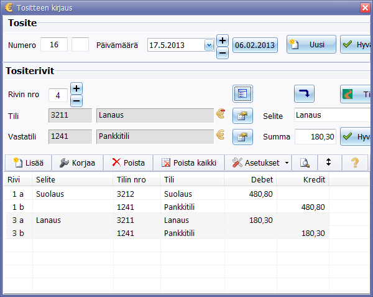Screen dimensions: 373x297
Task: Click the Summa input field
Action: (x=315, y=136)
